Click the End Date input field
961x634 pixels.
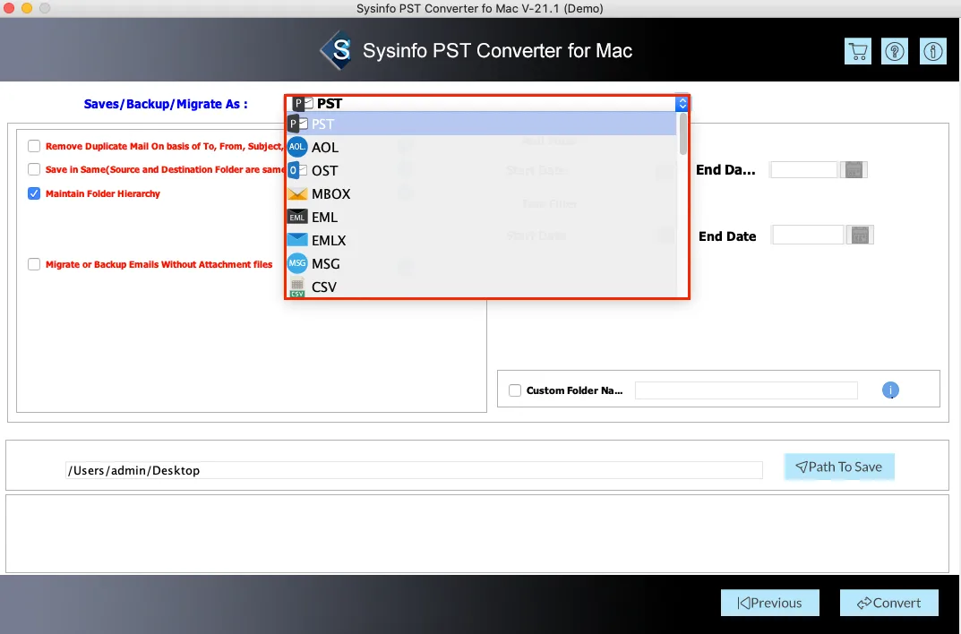(808, 236)
